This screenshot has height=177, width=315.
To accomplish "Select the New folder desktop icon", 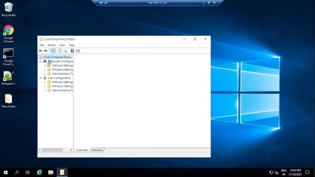I will 8,101.
